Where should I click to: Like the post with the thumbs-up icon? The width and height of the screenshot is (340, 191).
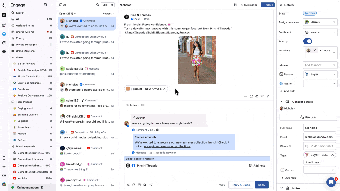pos(257,96)
